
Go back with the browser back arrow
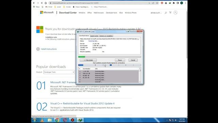point(34,3)
